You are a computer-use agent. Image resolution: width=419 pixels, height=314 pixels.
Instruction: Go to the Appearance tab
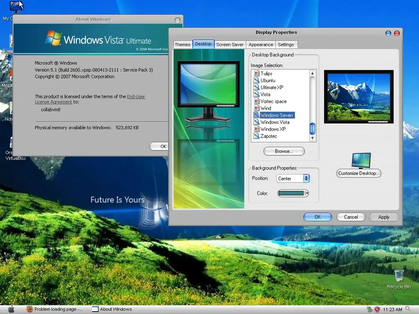click(x=261, y=45)
